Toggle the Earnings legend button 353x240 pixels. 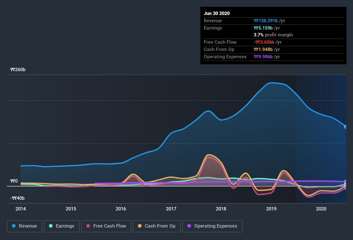click(61, 226)
